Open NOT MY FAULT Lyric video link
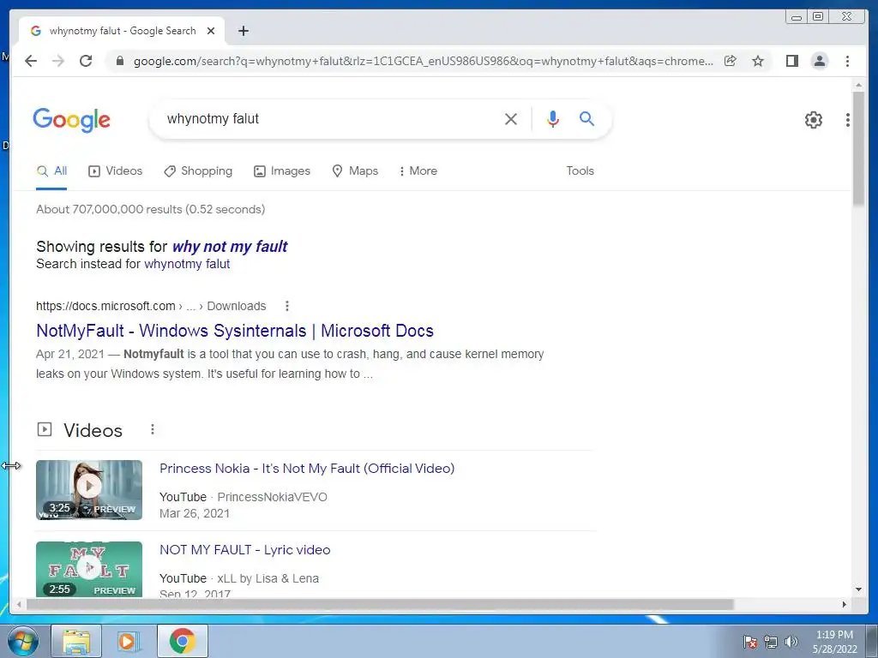The height and width of the screenshot is (658, 878). pos(244,550)
